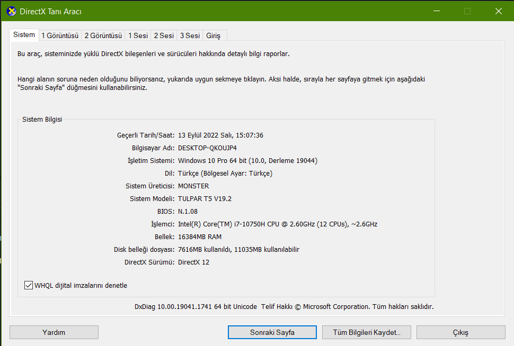Click the Disk belleği dosyası: label
Viewport: 514px width, 346px height.
pos(144,249)
